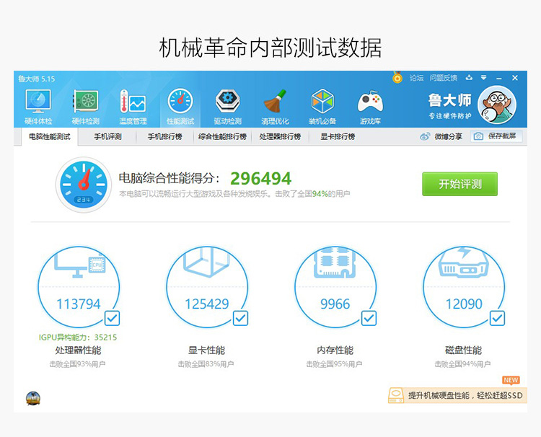Image resolution: width=541 pixels, height=437 pixels.
Task: Click the skin/upload icon in title bar
Action: pos(469,78)
